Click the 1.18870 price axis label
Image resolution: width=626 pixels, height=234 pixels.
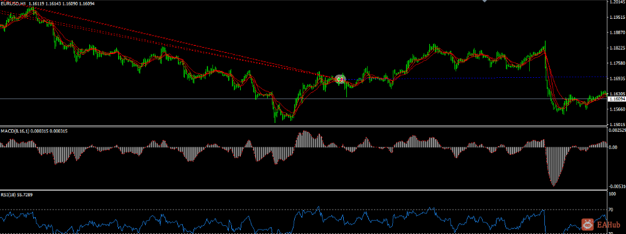618,32
